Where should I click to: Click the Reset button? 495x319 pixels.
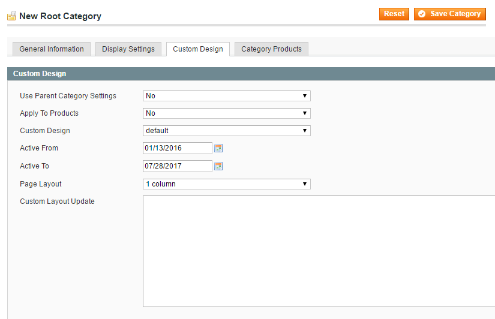point(394,14)
